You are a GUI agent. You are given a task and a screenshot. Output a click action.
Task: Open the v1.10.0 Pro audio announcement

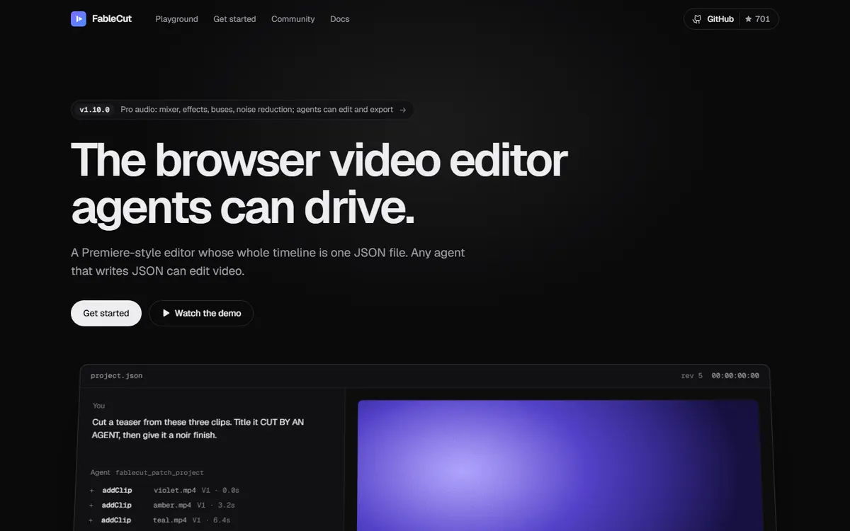[x=242, y=110]
